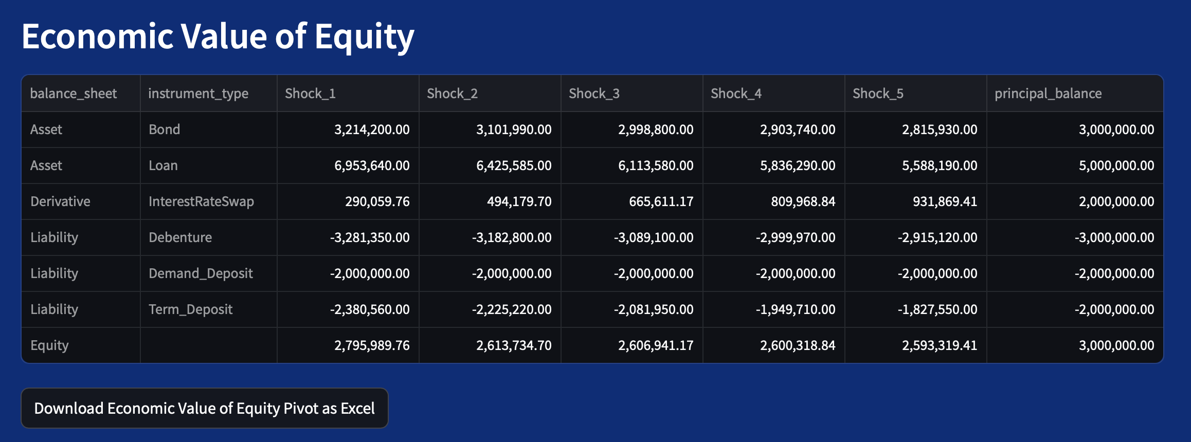
Task: Click the Term_Deposit cell
Action: pyautogui.click(x=190, y=309)
